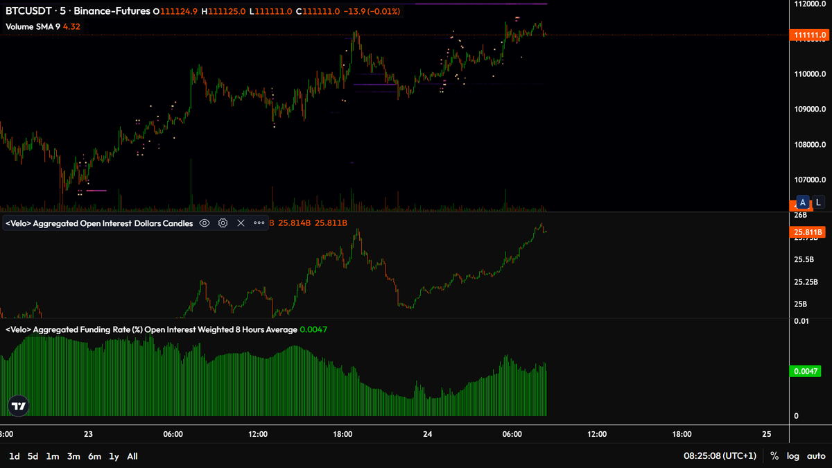Open settings for Aggregated Open Interest indicator

223,223
